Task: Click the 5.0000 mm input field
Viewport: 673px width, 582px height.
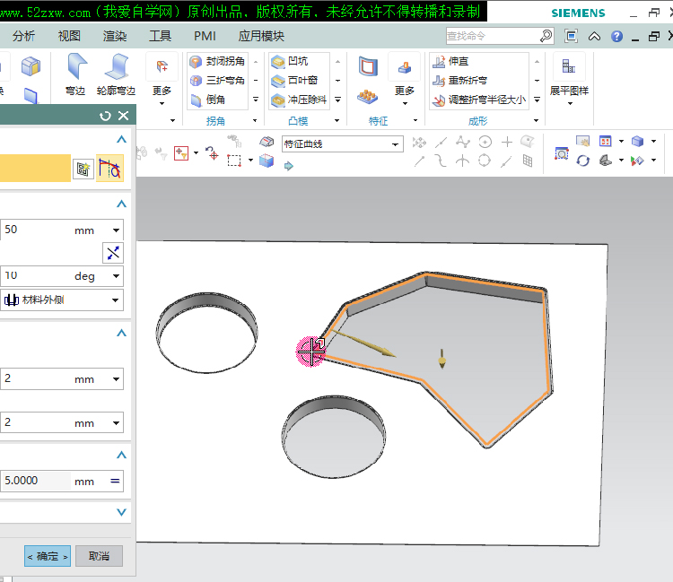Action: [36, 481]
